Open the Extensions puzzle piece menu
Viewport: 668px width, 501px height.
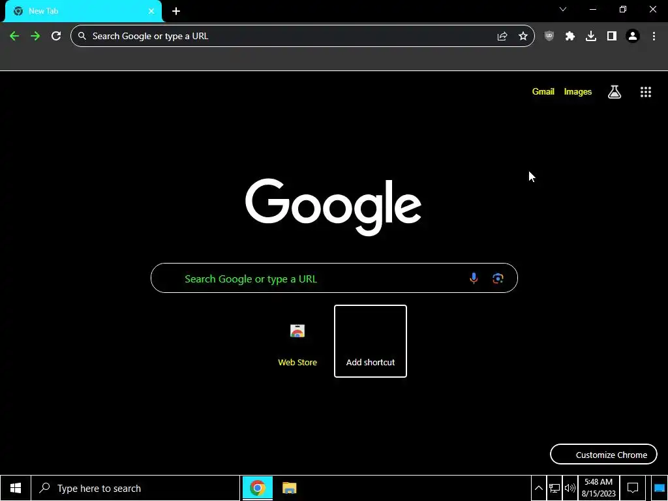[570, 37]
